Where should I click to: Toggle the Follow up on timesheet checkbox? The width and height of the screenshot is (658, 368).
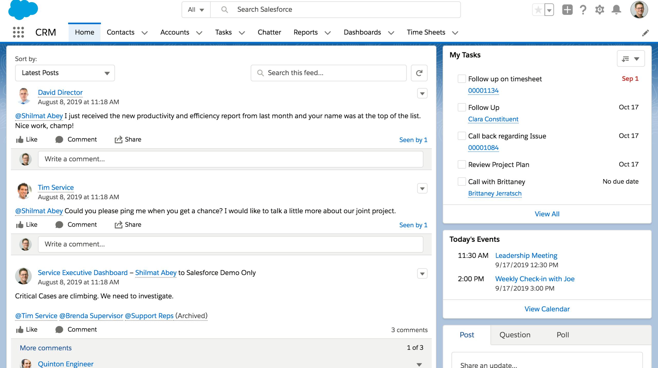461,79
